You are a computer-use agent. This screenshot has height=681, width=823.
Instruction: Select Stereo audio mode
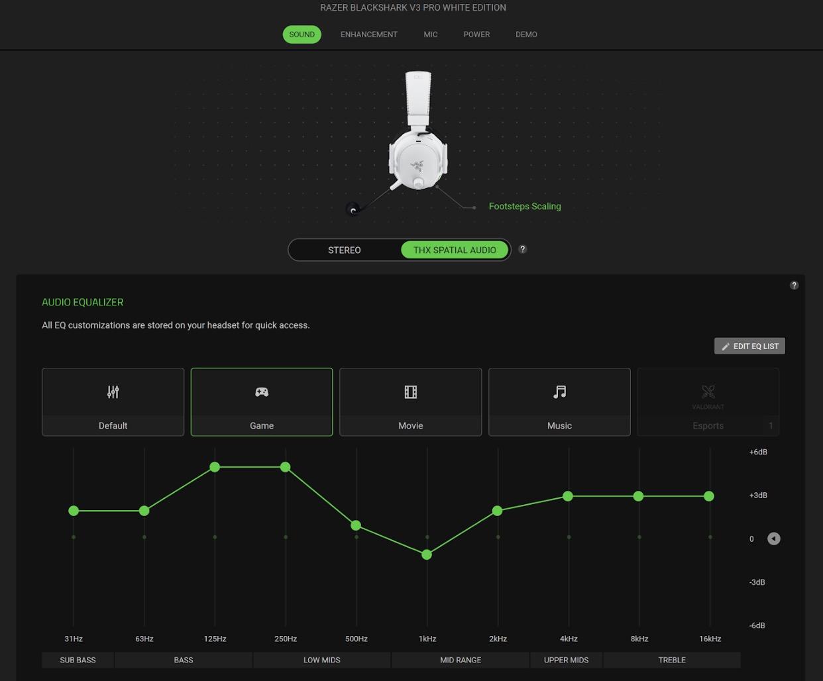[x=345, y=250]
